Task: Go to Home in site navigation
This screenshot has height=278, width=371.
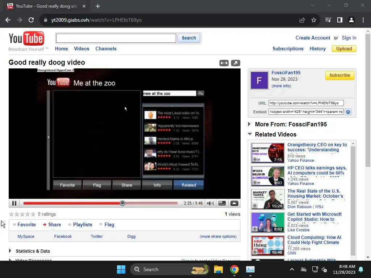Action: tap(61, 49)
